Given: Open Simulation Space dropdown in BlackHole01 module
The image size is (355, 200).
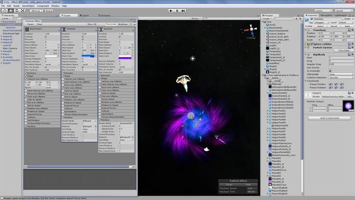Looking at the screenshot, I should point(52,64).
